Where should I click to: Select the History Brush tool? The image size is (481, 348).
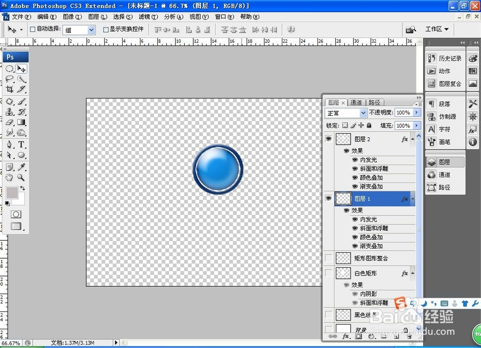[x=21, y=112]
